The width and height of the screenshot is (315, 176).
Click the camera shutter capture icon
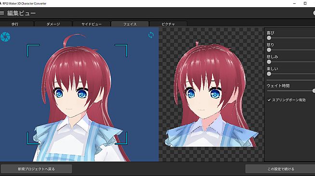click(5, 37)
